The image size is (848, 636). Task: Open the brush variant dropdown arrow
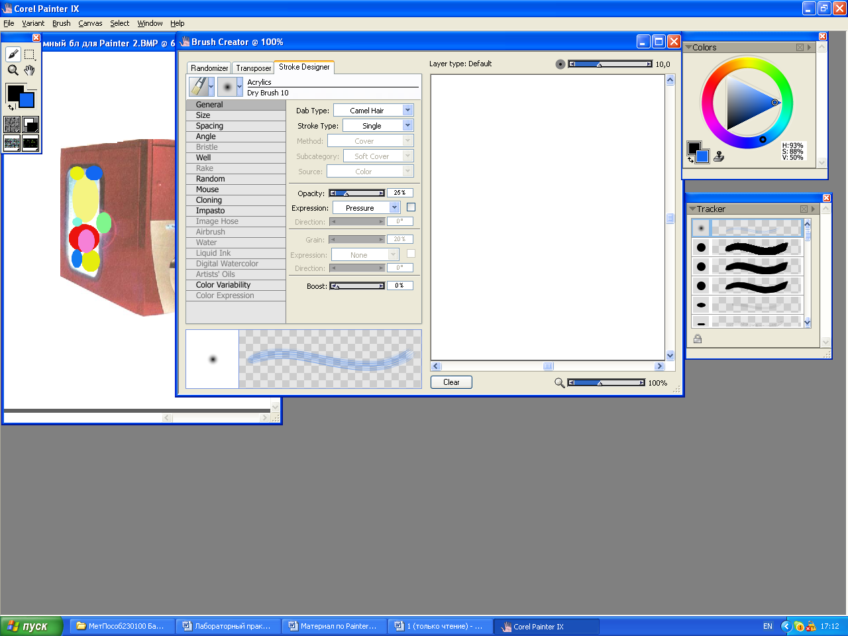[x=240, y=87]
